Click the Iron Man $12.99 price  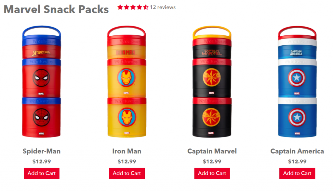click(127, 161)
